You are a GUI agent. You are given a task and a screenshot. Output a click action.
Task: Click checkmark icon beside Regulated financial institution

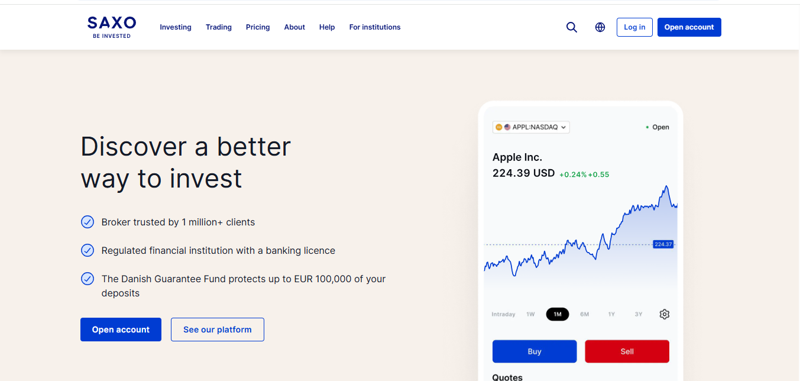pos(88,251)
